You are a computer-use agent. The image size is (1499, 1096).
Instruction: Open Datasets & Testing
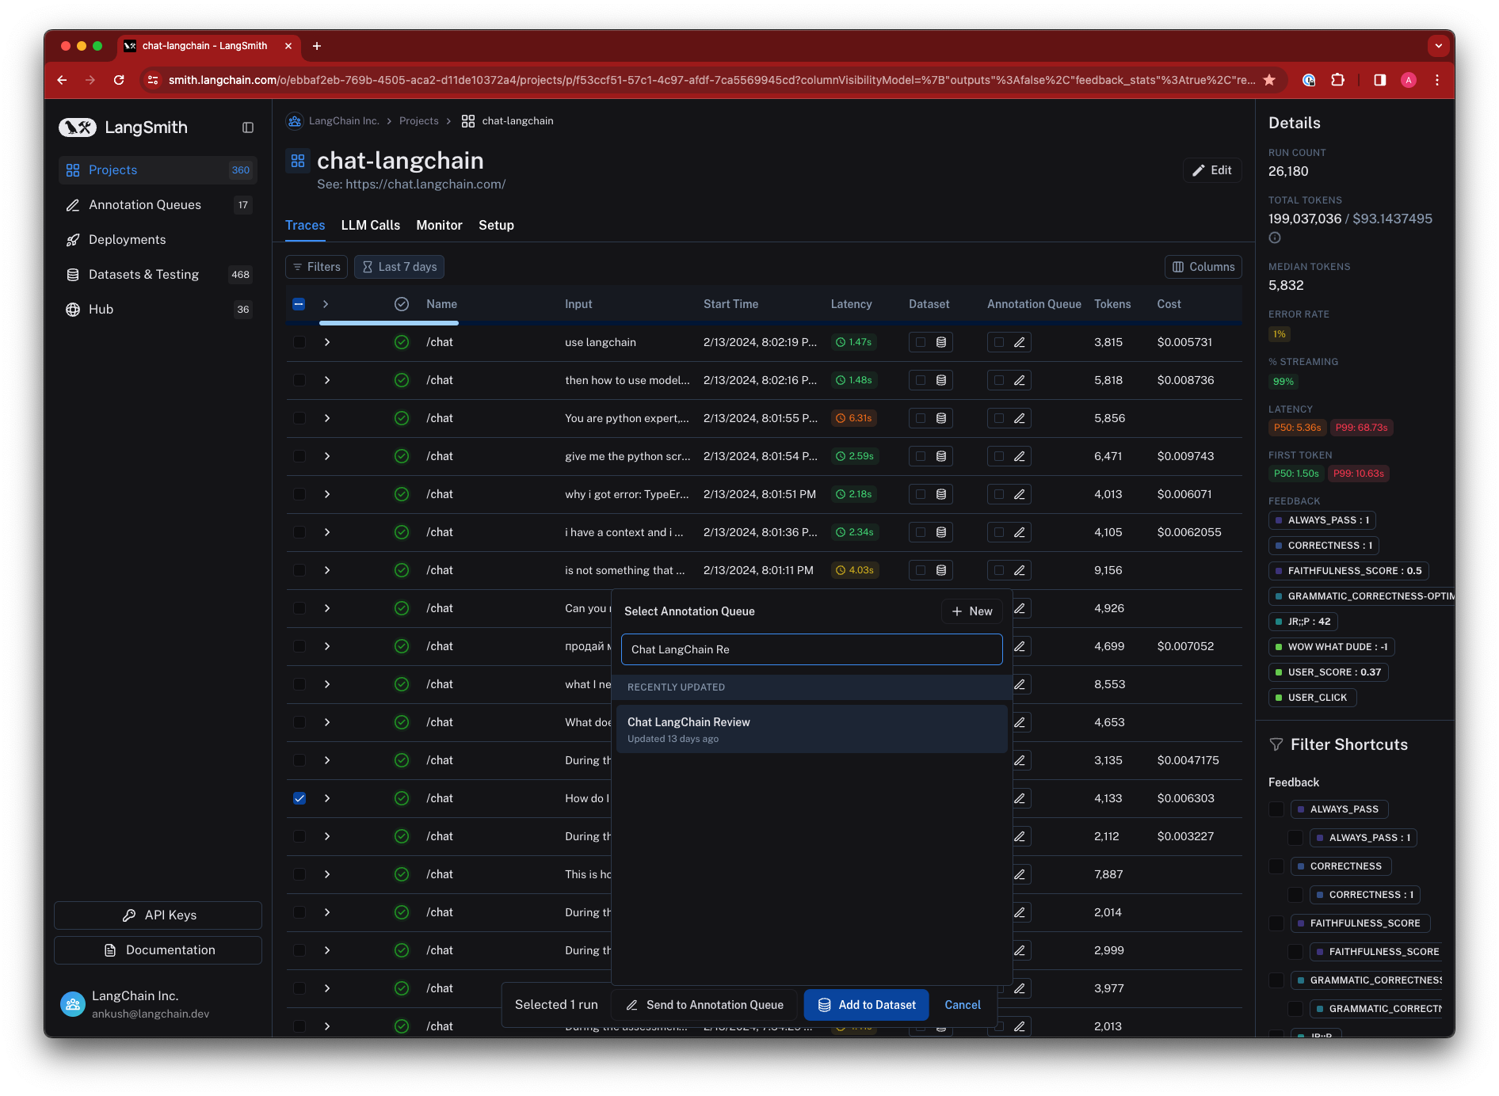158,275
